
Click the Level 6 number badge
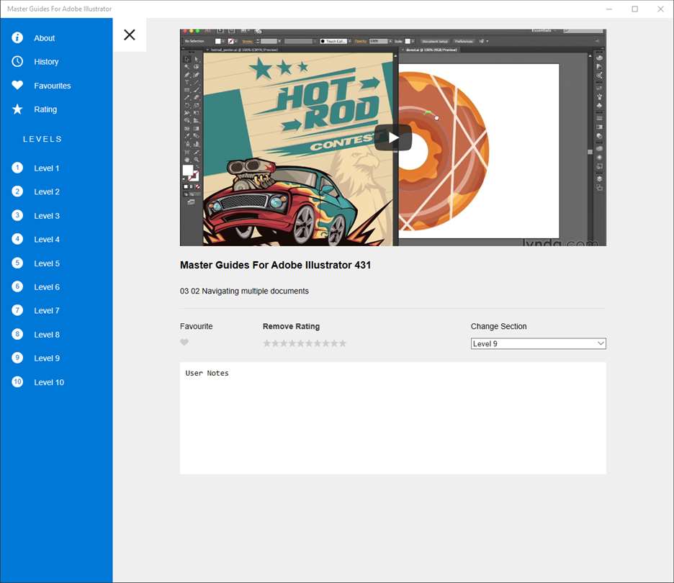point(17,286)
